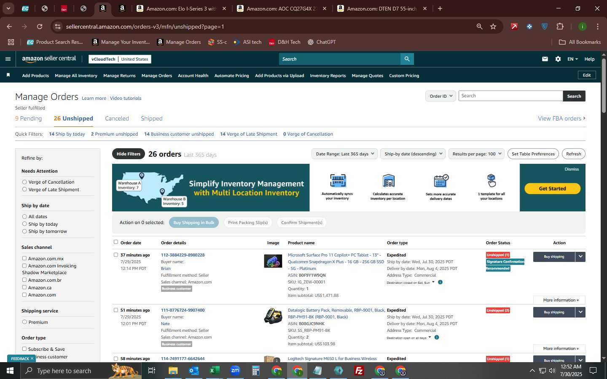Open Chrome extensions puzzle icon
This screenshot has width=607, height=379.
(x=560, y=27)
